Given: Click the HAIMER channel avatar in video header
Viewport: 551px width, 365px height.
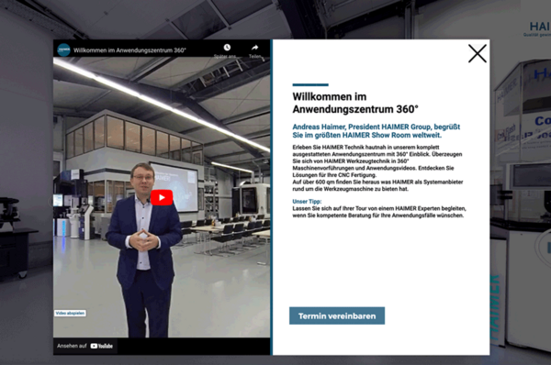Looking at the screenshot, I should (x=64, y=50).
